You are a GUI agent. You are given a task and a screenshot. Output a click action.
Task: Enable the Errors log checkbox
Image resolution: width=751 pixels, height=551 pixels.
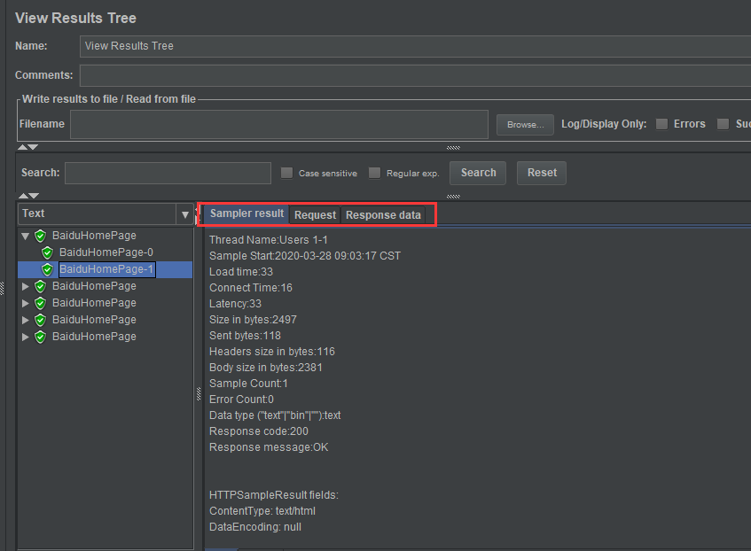pos(661,124)
